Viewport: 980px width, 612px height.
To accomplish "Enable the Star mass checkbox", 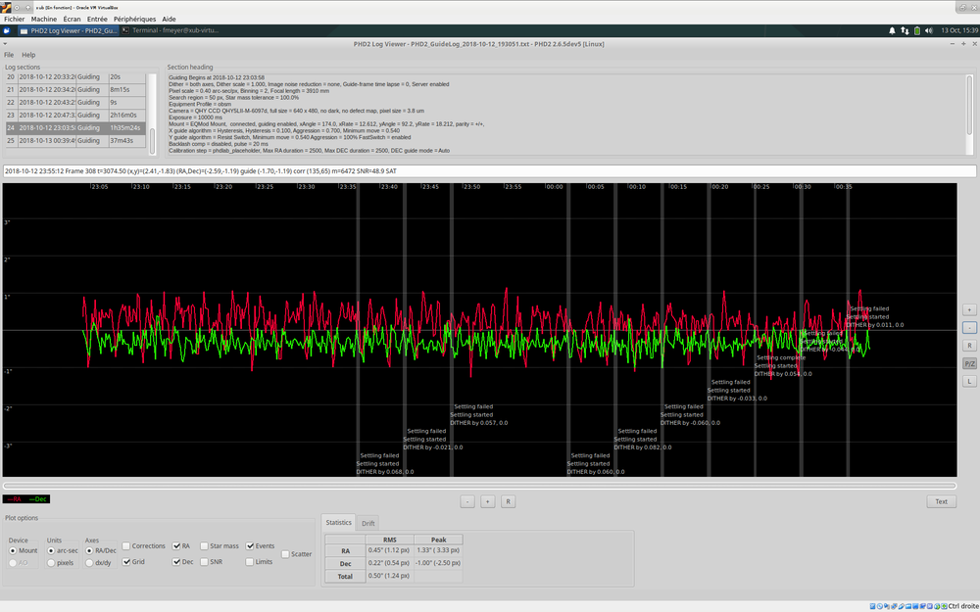I will coord(219,545).
